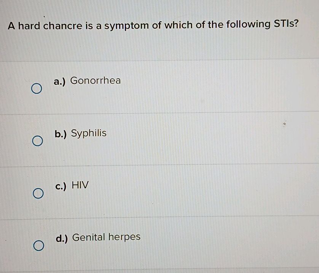The height and width of the screenshot is (273, 319).
Task: Click the "b.)" option letter
Action: coord(61,134)
